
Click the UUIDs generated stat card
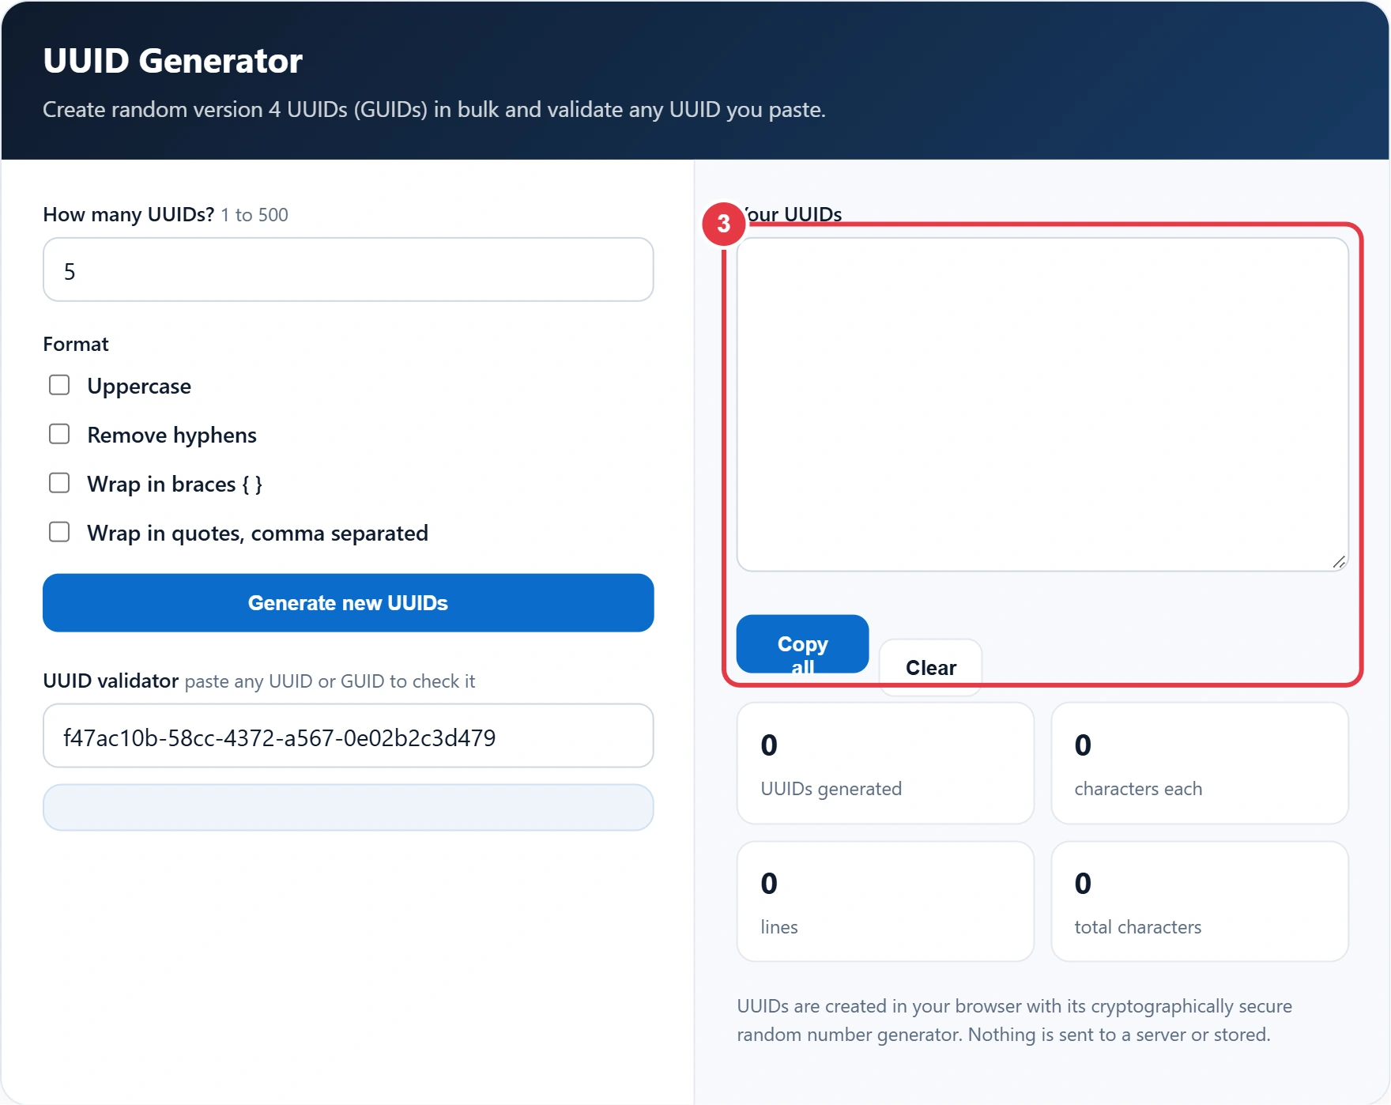coord(885,764)
